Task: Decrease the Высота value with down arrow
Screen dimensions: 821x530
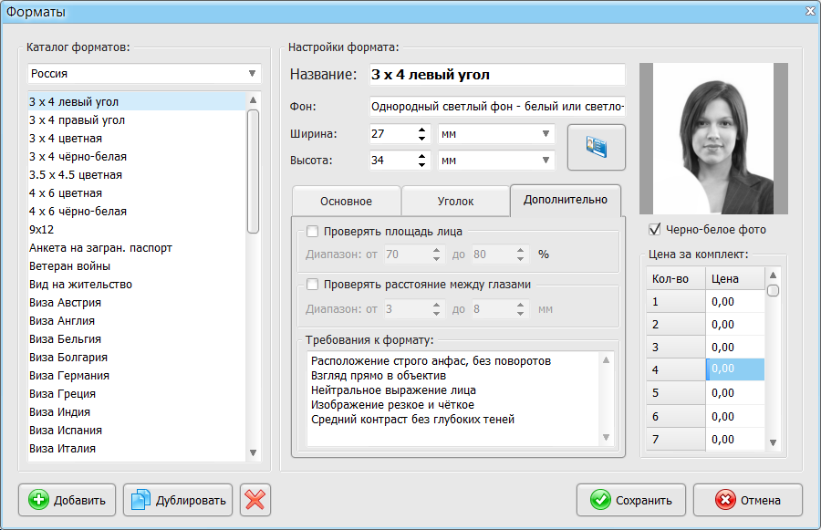Action: click(x=421, y=164)
